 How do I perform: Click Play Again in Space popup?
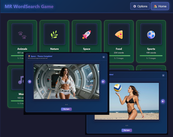point(66,109)
